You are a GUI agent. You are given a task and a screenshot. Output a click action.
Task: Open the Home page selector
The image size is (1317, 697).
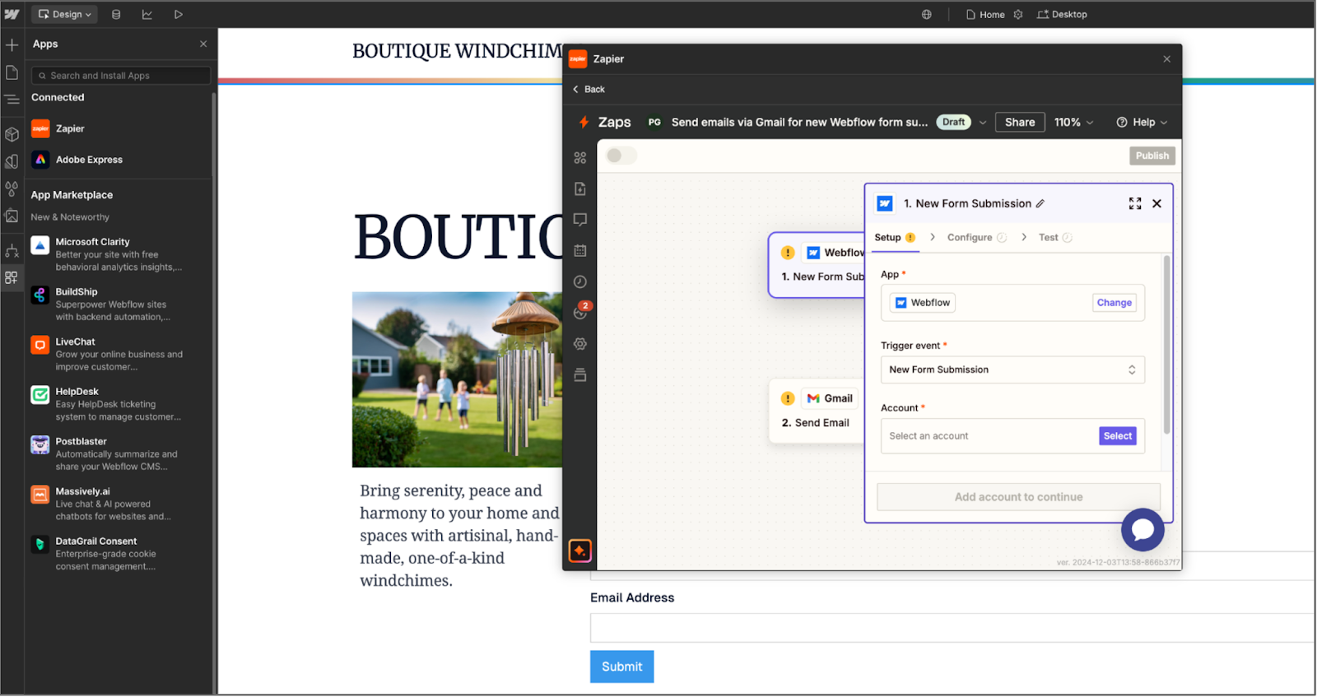[x=985, y=14]
